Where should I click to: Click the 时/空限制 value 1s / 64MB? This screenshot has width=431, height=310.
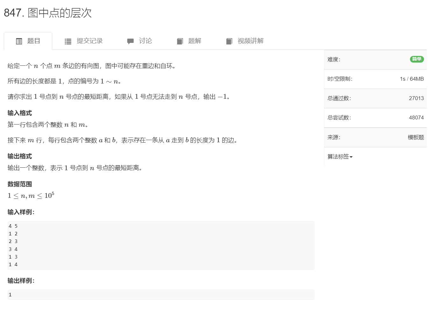tap(412, 79)
